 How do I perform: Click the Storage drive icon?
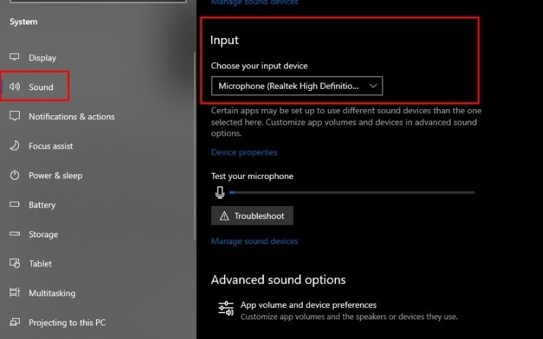point(14,235)
